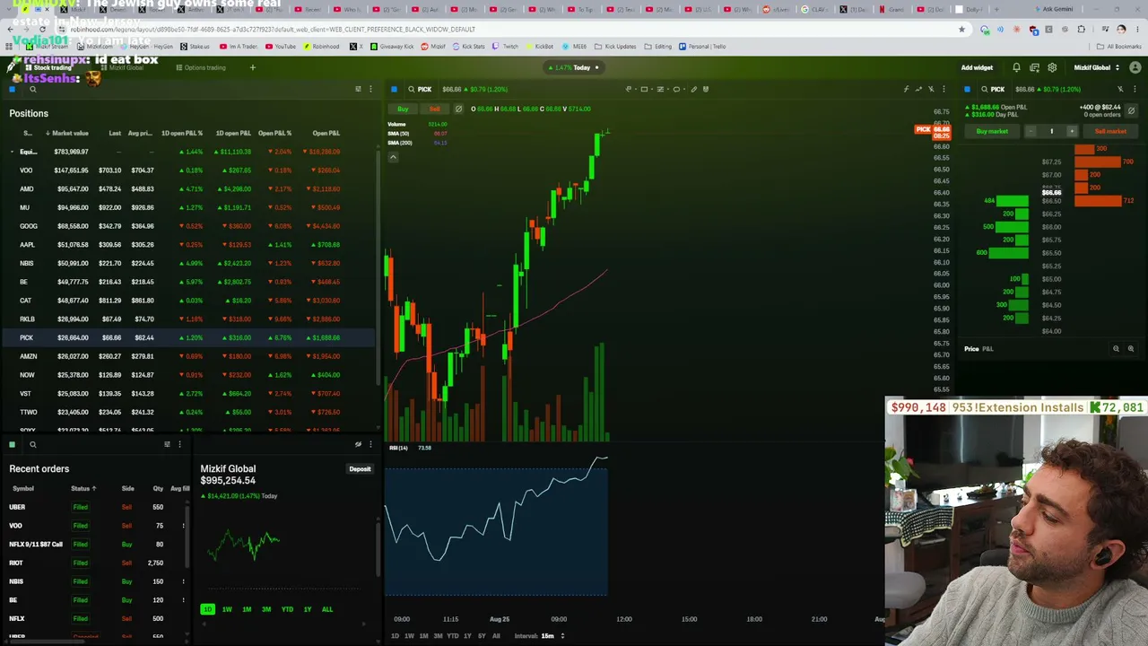Viewport: 1148px width, 646px height.
Task: Open the Kick Updates bookmark folder
Action: pyautogui.click(x=616, y=47)
